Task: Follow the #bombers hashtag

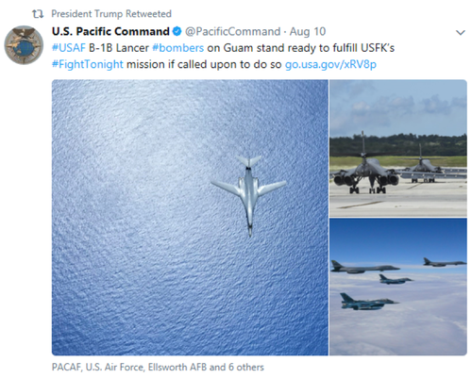Action: (x=178, y=48)
